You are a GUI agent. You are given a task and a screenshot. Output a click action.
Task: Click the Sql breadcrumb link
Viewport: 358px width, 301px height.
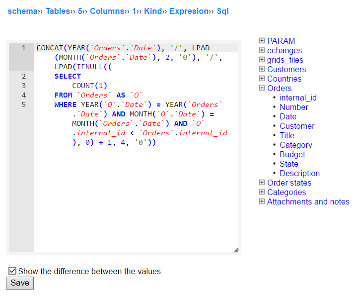[222, 11]
